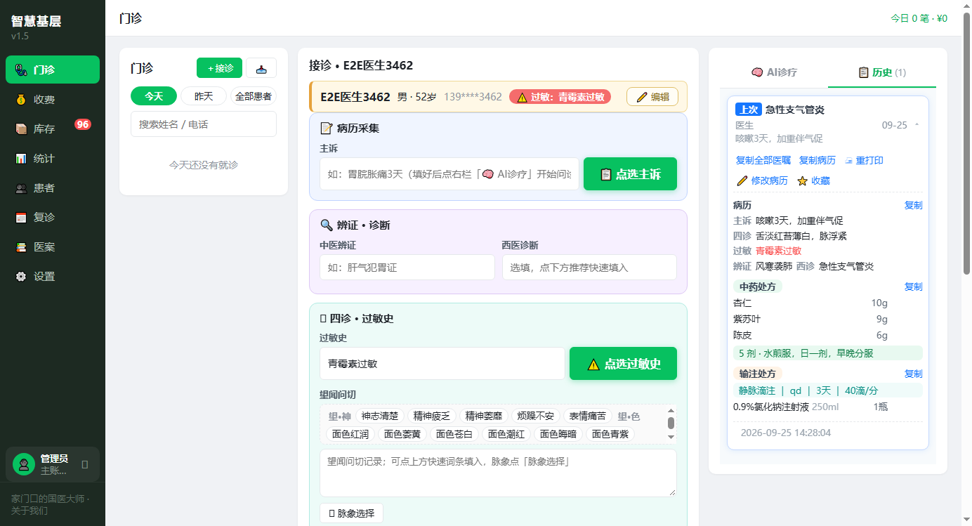Click the 编辑 patient button
972x526 pixels.
point(652,97)
